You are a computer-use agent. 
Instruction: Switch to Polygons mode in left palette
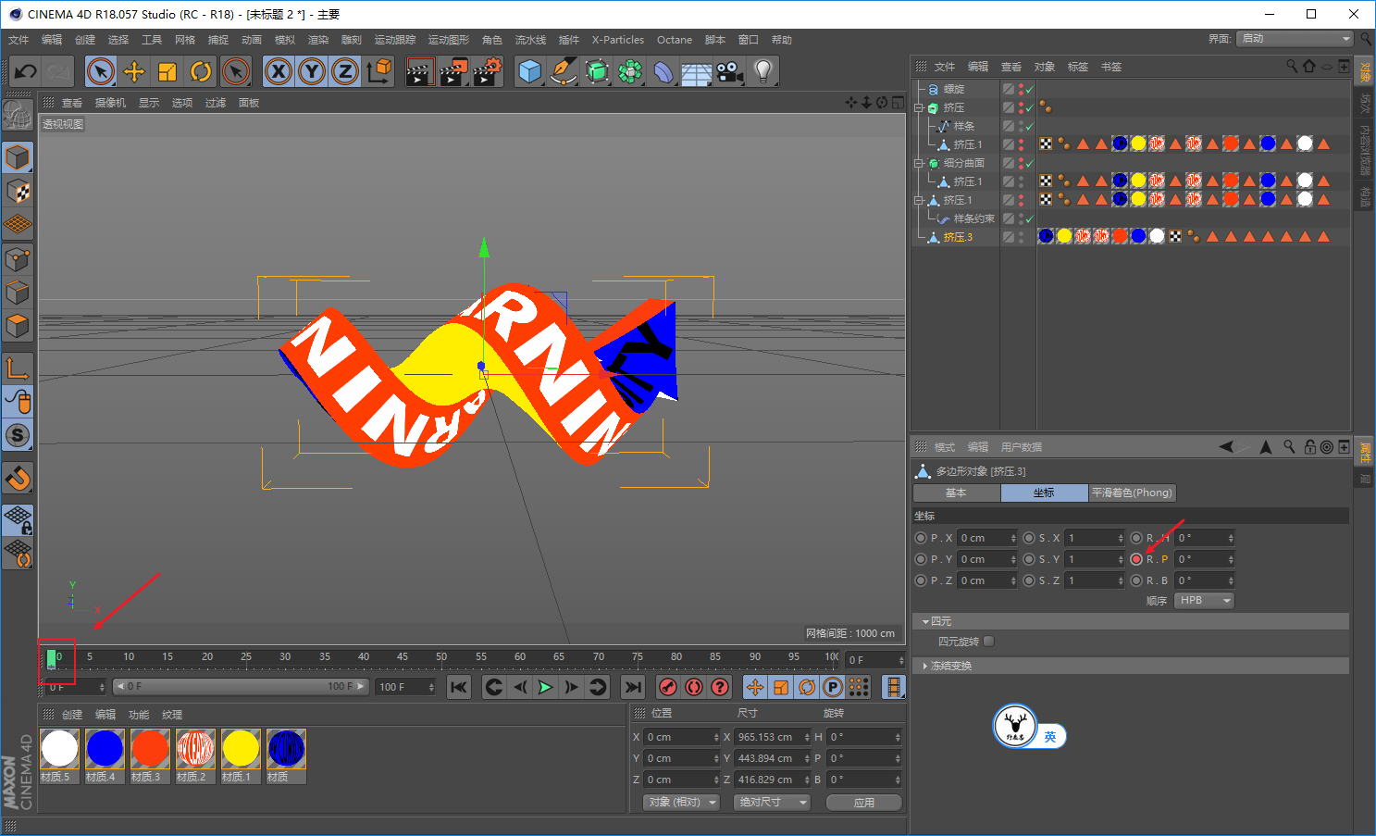coord(18,326)
